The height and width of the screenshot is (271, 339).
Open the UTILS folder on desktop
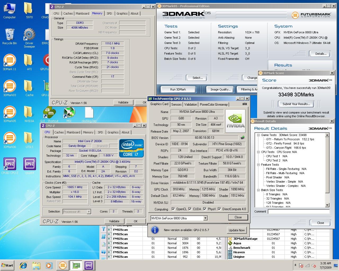pos(29,140)
